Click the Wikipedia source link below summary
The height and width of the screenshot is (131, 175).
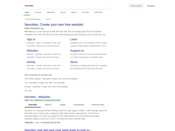pyautogui.click(x=29, y=123)
